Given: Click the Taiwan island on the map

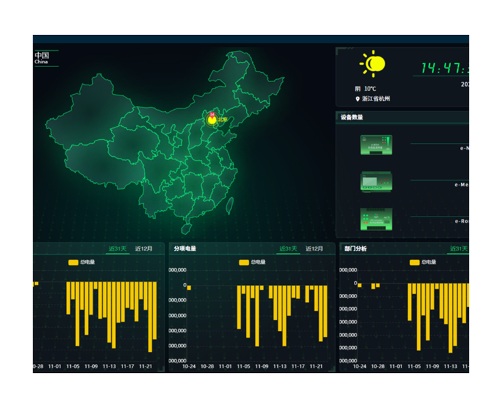Looking at the screenshot, I should tap(229, 203).
